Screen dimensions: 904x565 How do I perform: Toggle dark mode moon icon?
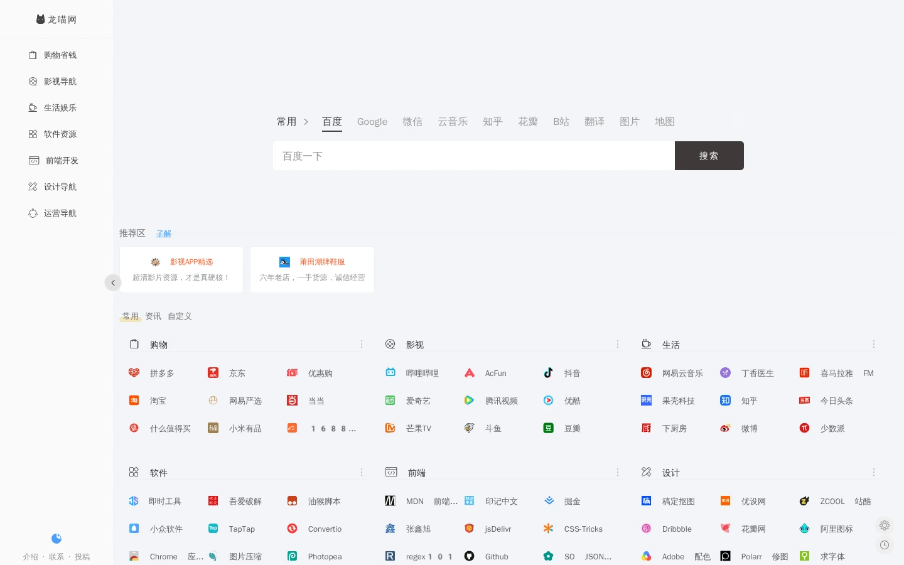coord(56,539)
